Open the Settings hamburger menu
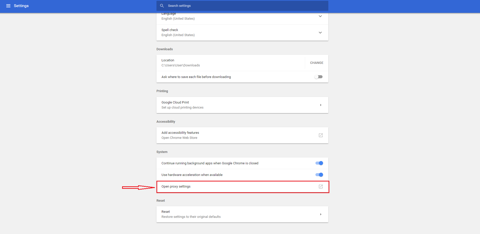Screen dimensions: 480x234 (x=8, y=6)
